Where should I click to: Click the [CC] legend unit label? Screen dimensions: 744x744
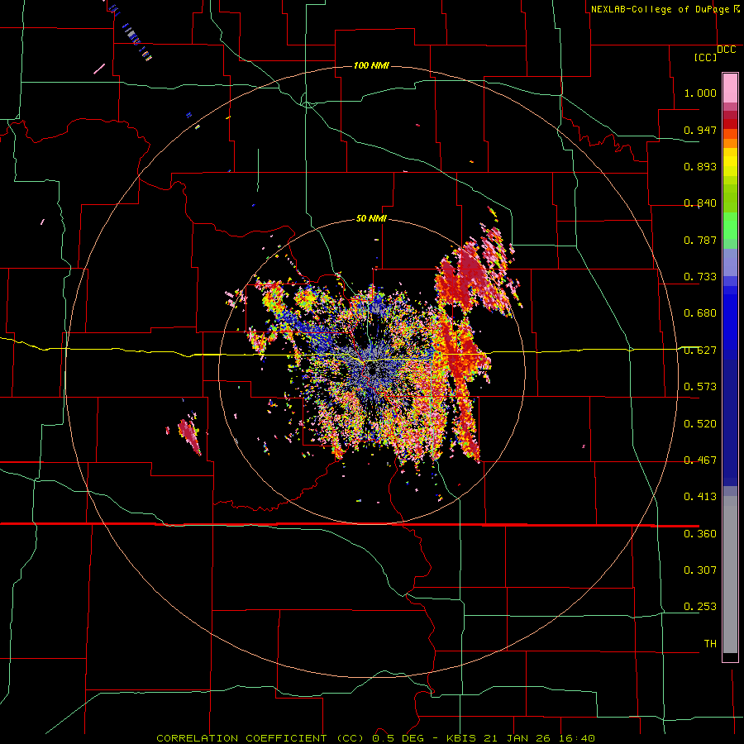click(705, 57)
